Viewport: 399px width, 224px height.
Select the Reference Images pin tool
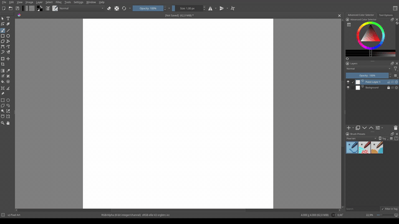pyautogui.click(x=2, y=94)
